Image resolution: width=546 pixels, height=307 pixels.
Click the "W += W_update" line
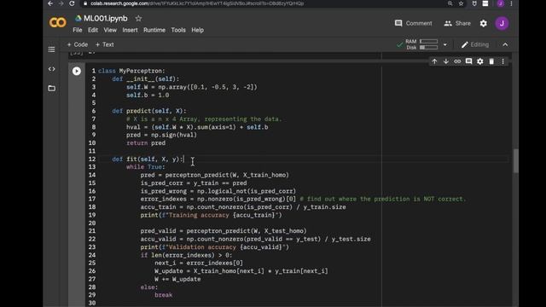click(x=177, y=279)
